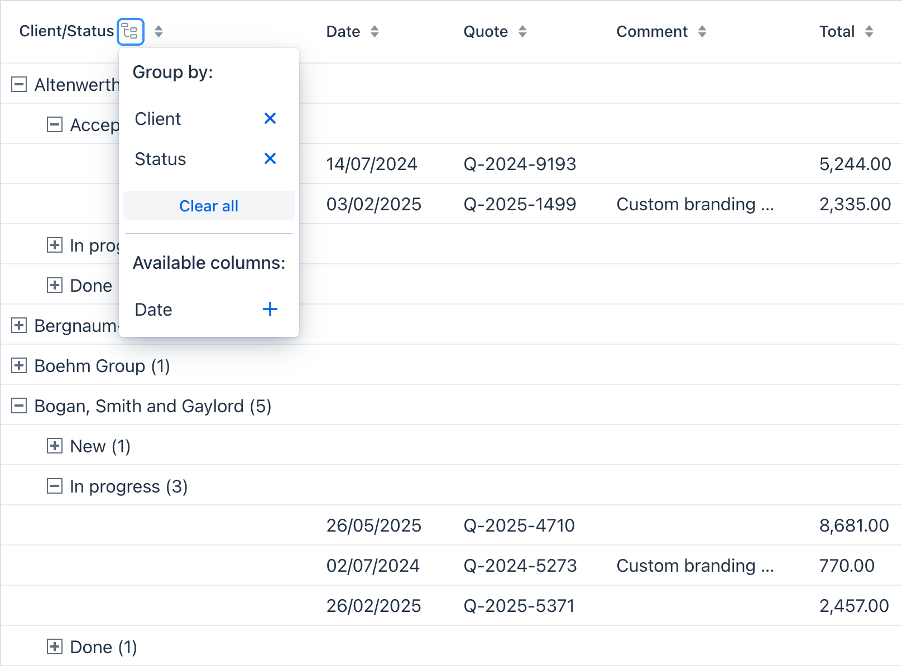Sort the Total column
Screen dimensions: 902x666
(x=869, y=32)
